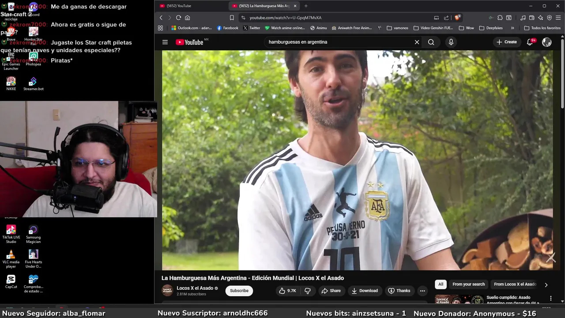Run search with the magnifier button
This screenshot has height=318, width=565.
coord(431,42)
